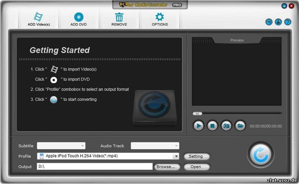The width and height of the screenshot is (299, 184).
Task: Click the Output path field D:\
Action: (95, 166)
